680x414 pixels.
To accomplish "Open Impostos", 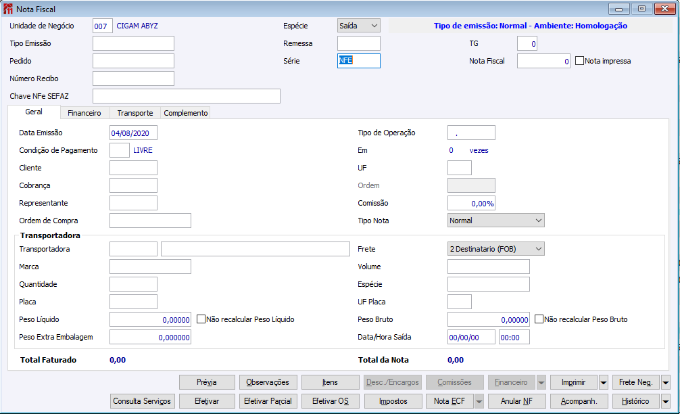I will pyautogui.click(x=393, y=401).
